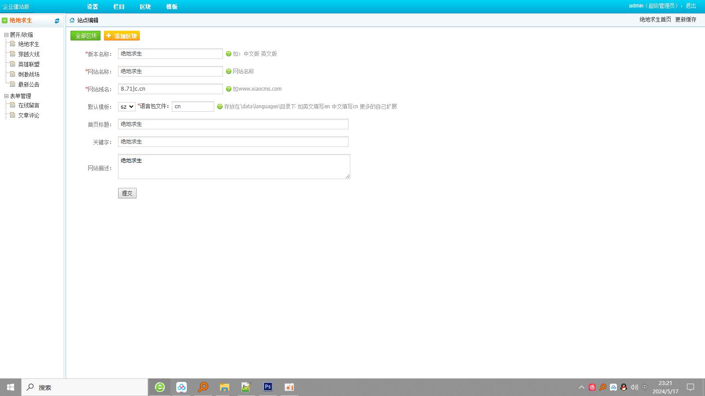Click the 提交 submit button
The width and height of the screenshot is (705, 396).
[127, 193]
